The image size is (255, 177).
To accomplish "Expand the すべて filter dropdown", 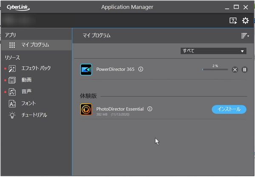I will [x=213, y=51].
